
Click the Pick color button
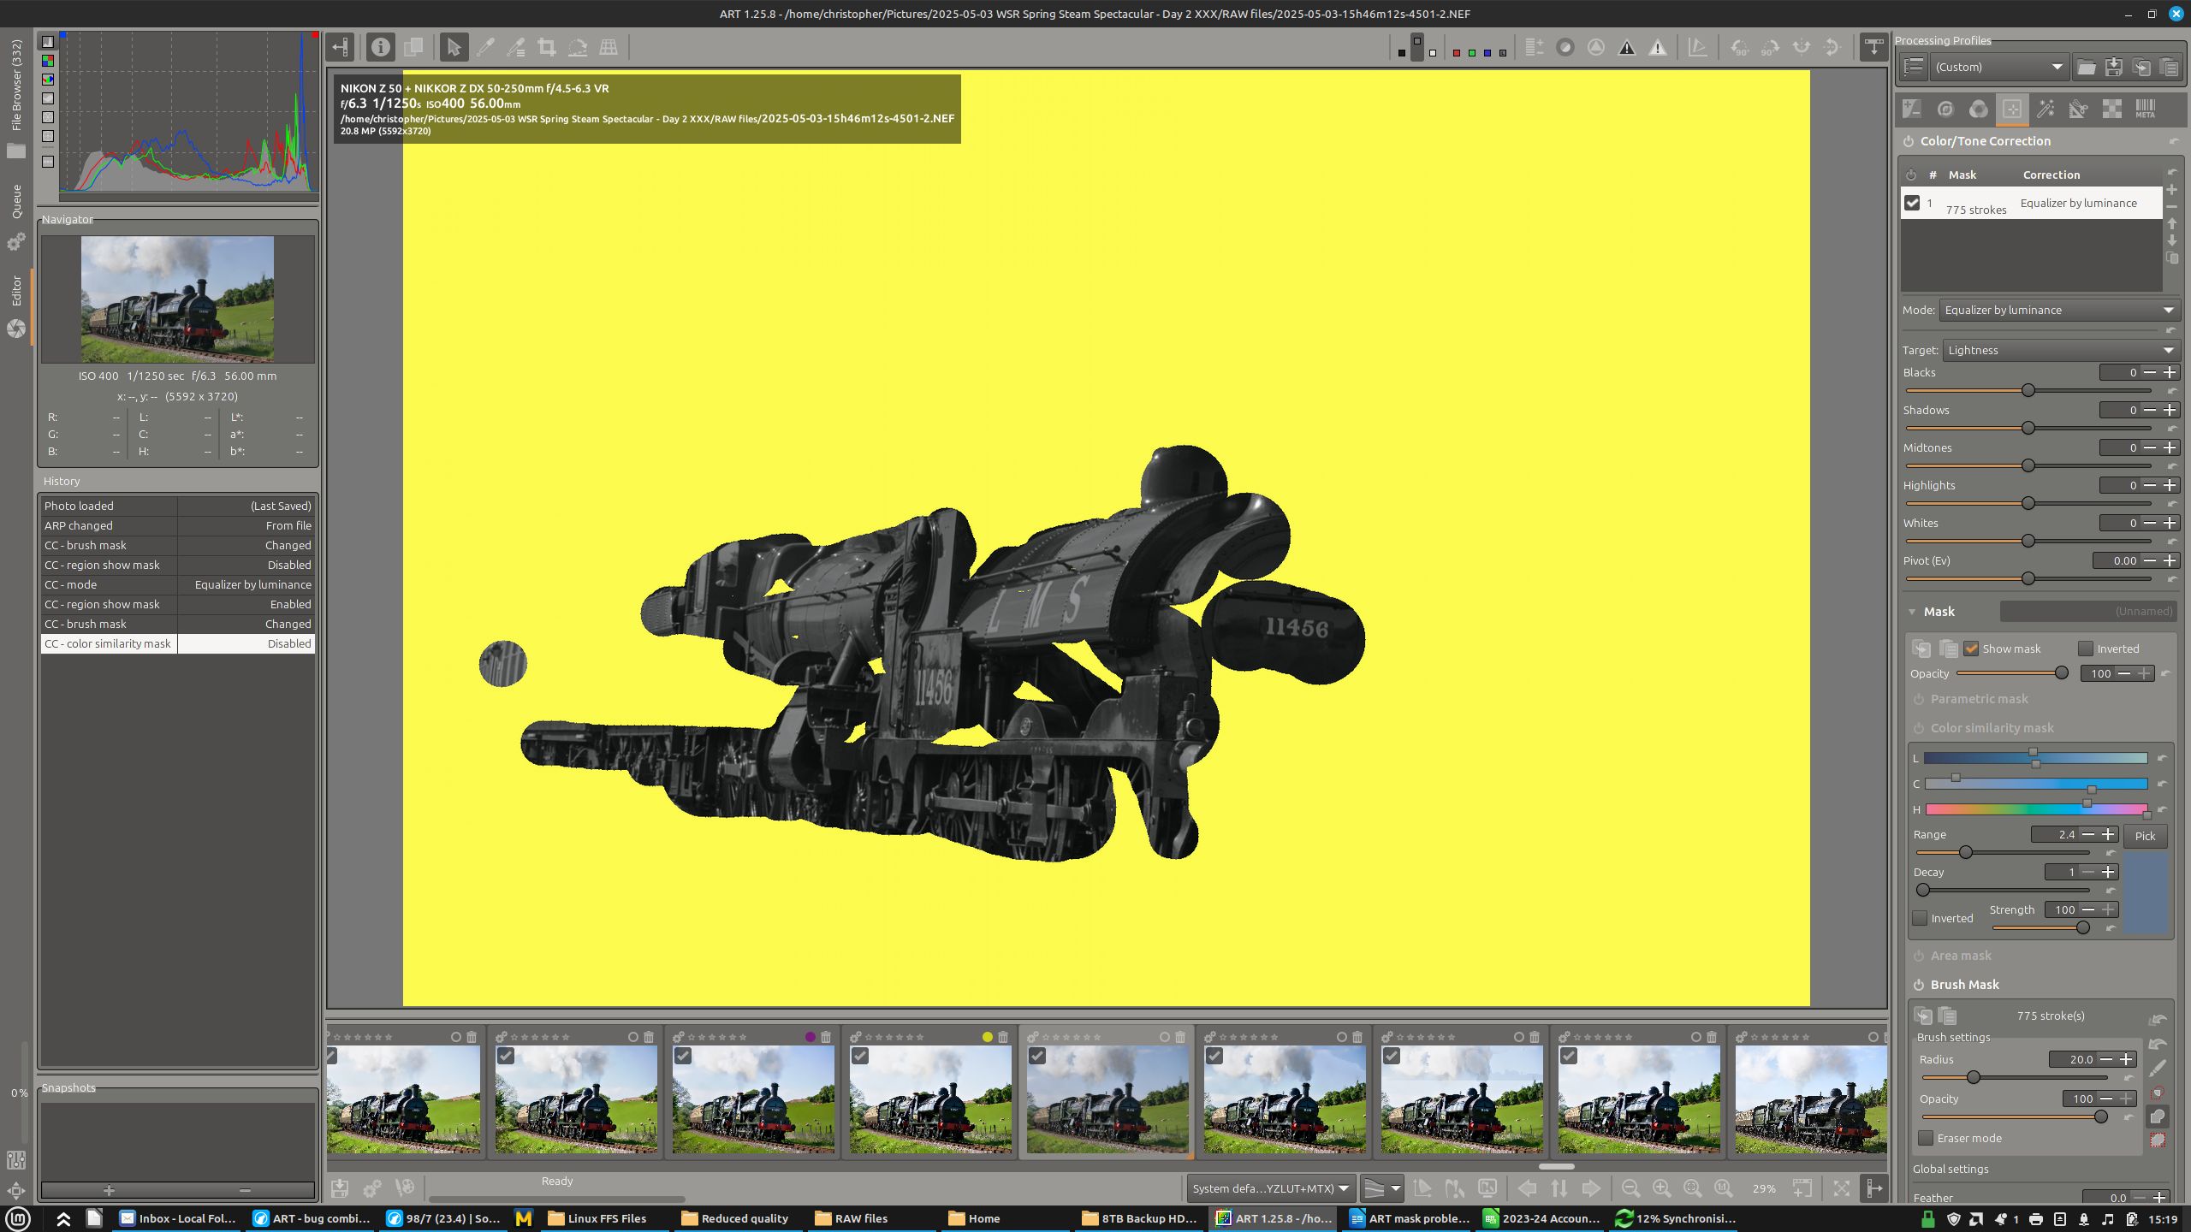[2145, 836]
